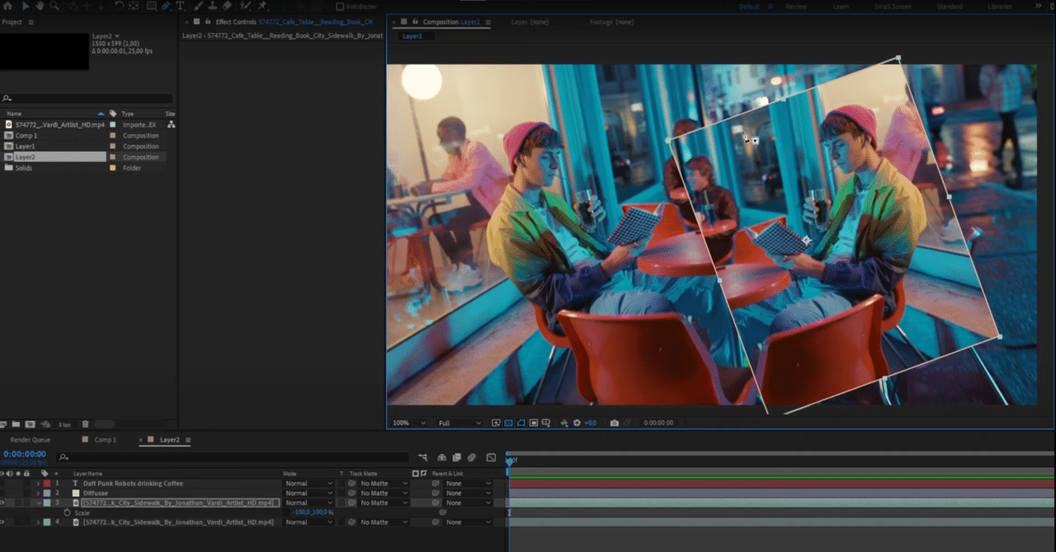1056x552 pixels.
Task: Toggle the transparency grid in the Composition panel
Action: 507,422
